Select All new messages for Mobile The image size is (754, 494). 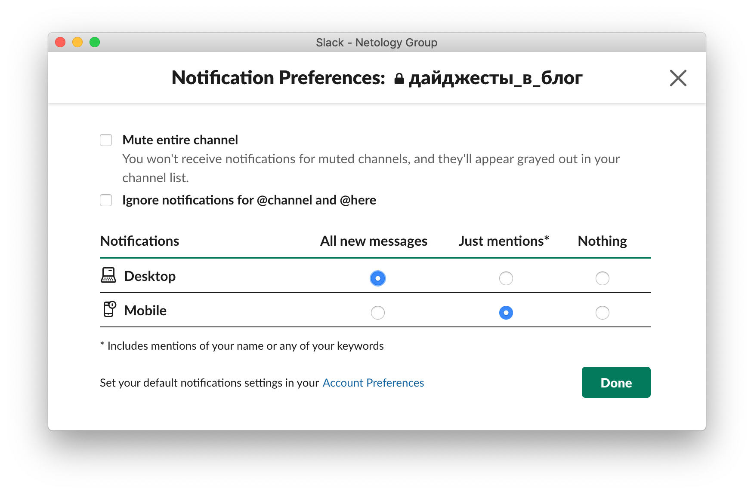(x=377, y=313)
